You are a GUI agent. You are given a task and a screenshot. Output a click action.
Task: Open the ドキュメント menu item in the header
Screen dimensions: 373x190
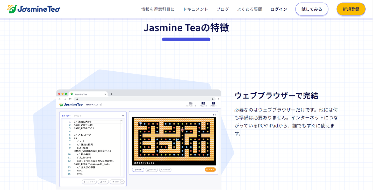pyautogui.click(x=196, y=9)
